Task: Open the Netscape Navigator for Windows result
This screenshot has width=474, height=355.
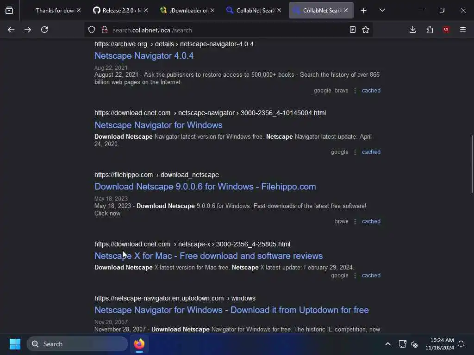Action: pos(158,125)
